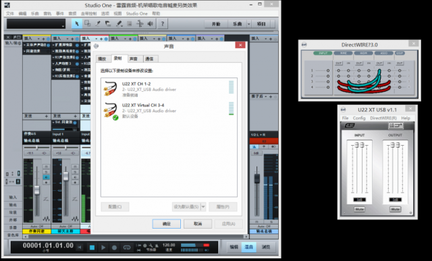Open the Input 1 source selector on 聊天主持 channel
Screen dimensions: 432x261
pos(65,134)
